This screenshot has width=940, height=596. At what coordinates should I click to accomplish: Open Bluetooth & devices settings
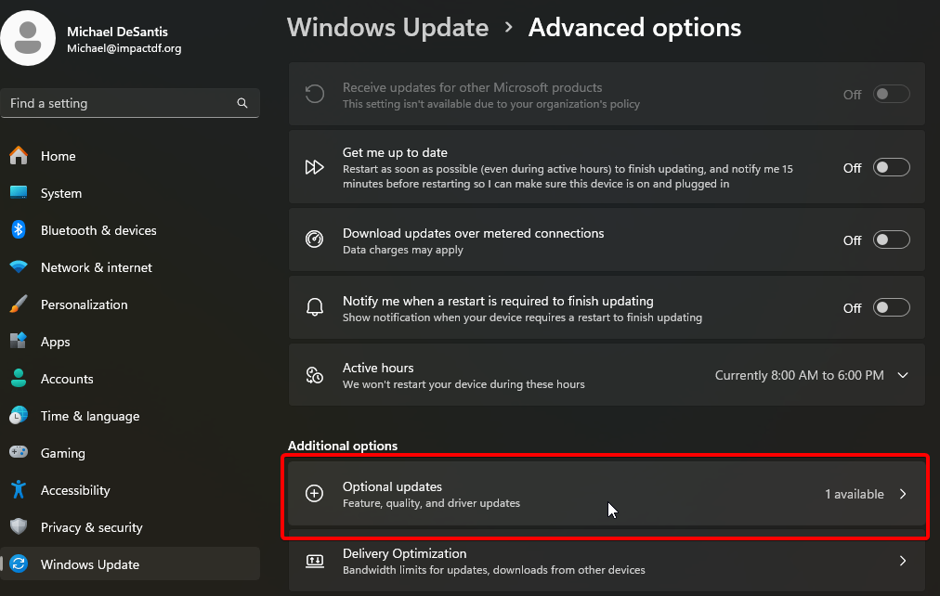(130, 230)
